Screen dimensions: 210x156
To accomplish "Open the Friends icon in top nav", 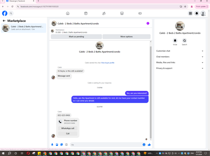I will tap(104, 13).
